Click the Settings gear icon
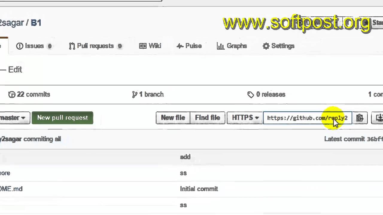 click(266, 46)
